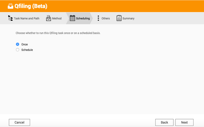This screenshot has width=204, height=127.
Task: Click the 'Choose whether to run this Qfiling task' text
Action: (58, 33)
